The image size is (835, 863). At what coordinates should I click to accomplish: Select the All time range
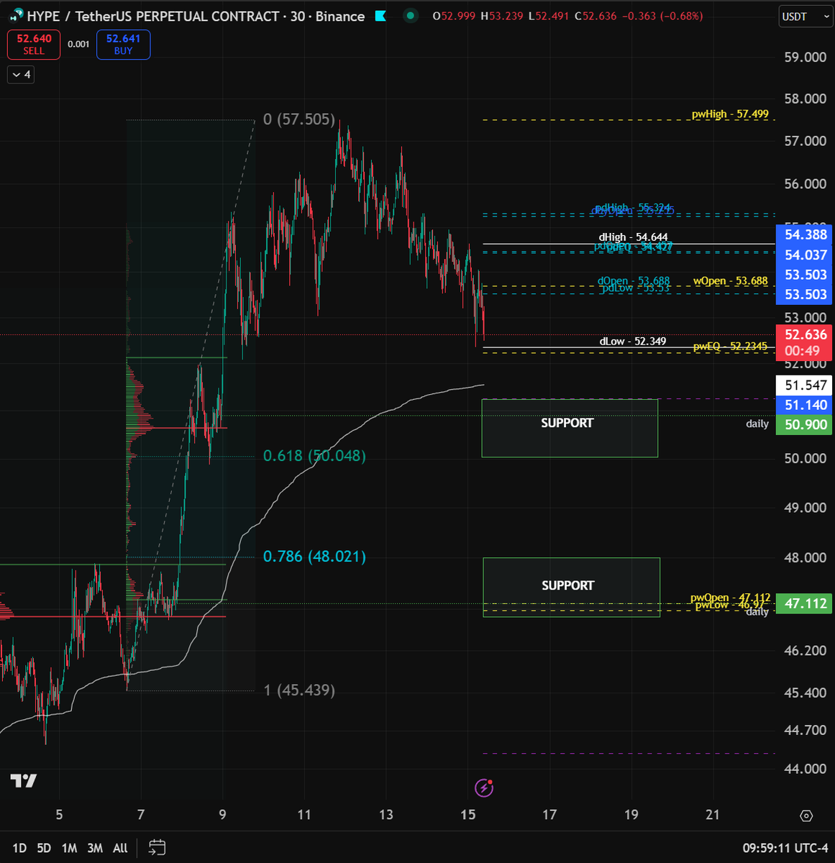pos(120,848)
